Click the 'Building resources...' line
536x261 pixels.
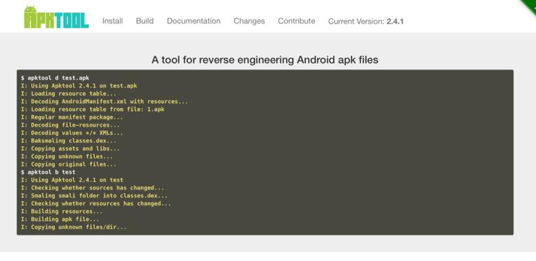click(x=61, y=211)
